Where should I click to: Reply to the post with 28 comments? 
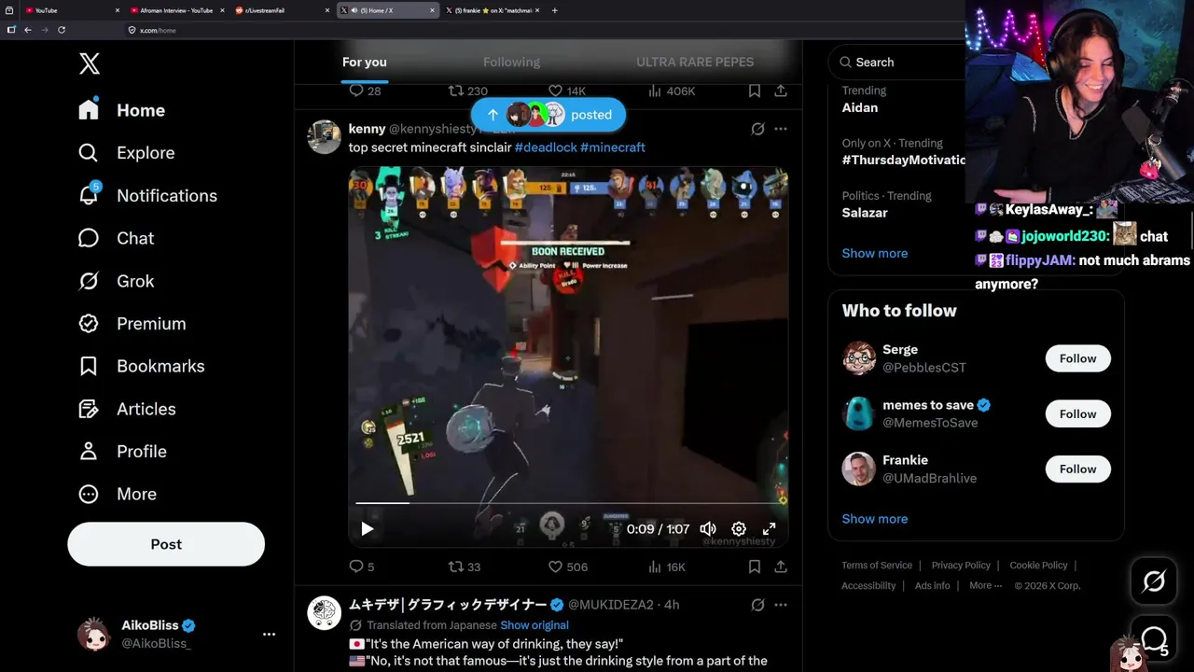click(365, 91)
